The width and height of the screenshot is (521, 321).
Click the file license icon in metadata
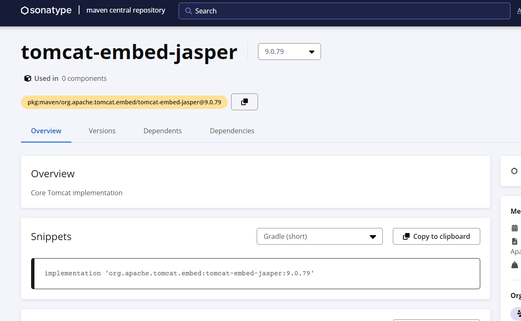tap(515, 241)
